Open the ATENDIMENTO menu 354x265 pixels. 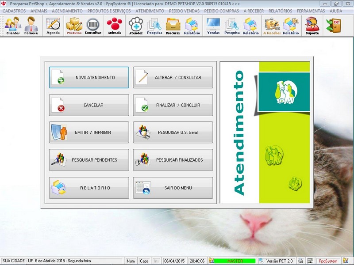coord(150,11)
